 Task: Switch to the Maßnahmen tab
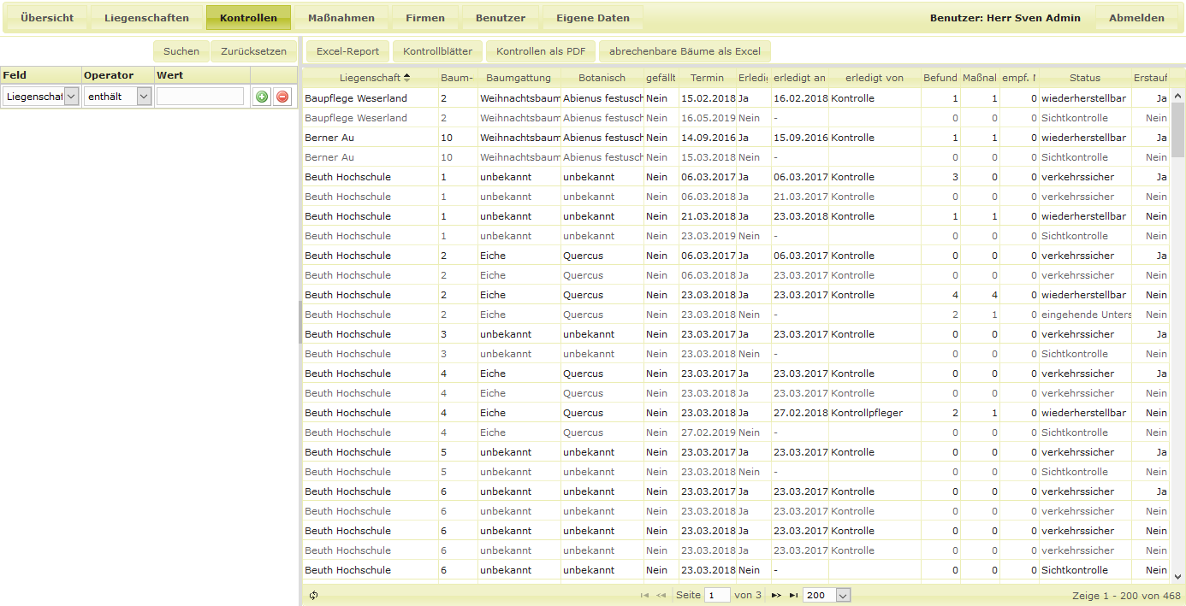tap(341, 18)
